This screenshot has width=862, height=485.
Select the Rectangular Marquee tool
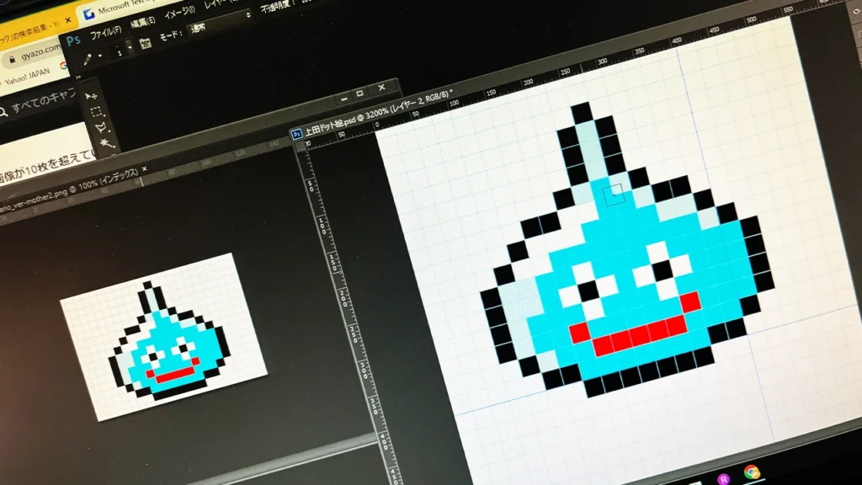tap(96, 112)
